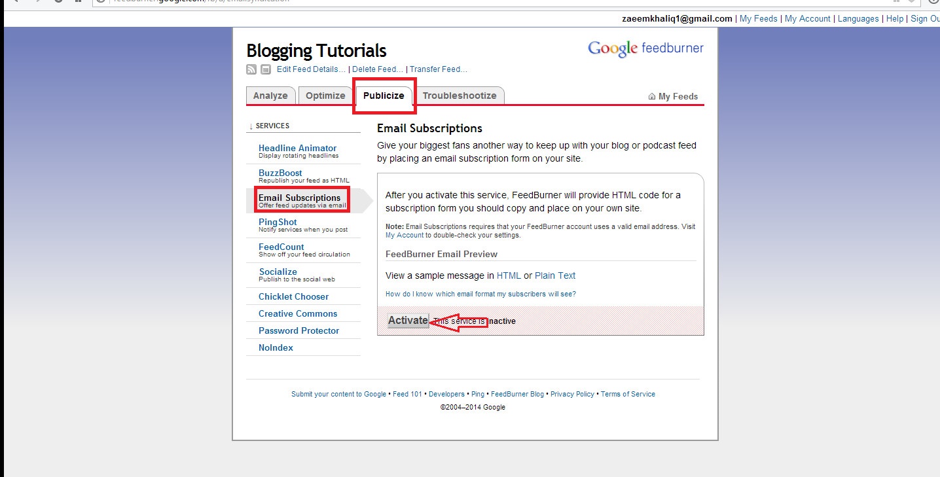Click the Transfer Feed link
The image size is (940, 477).
(439, 69)
